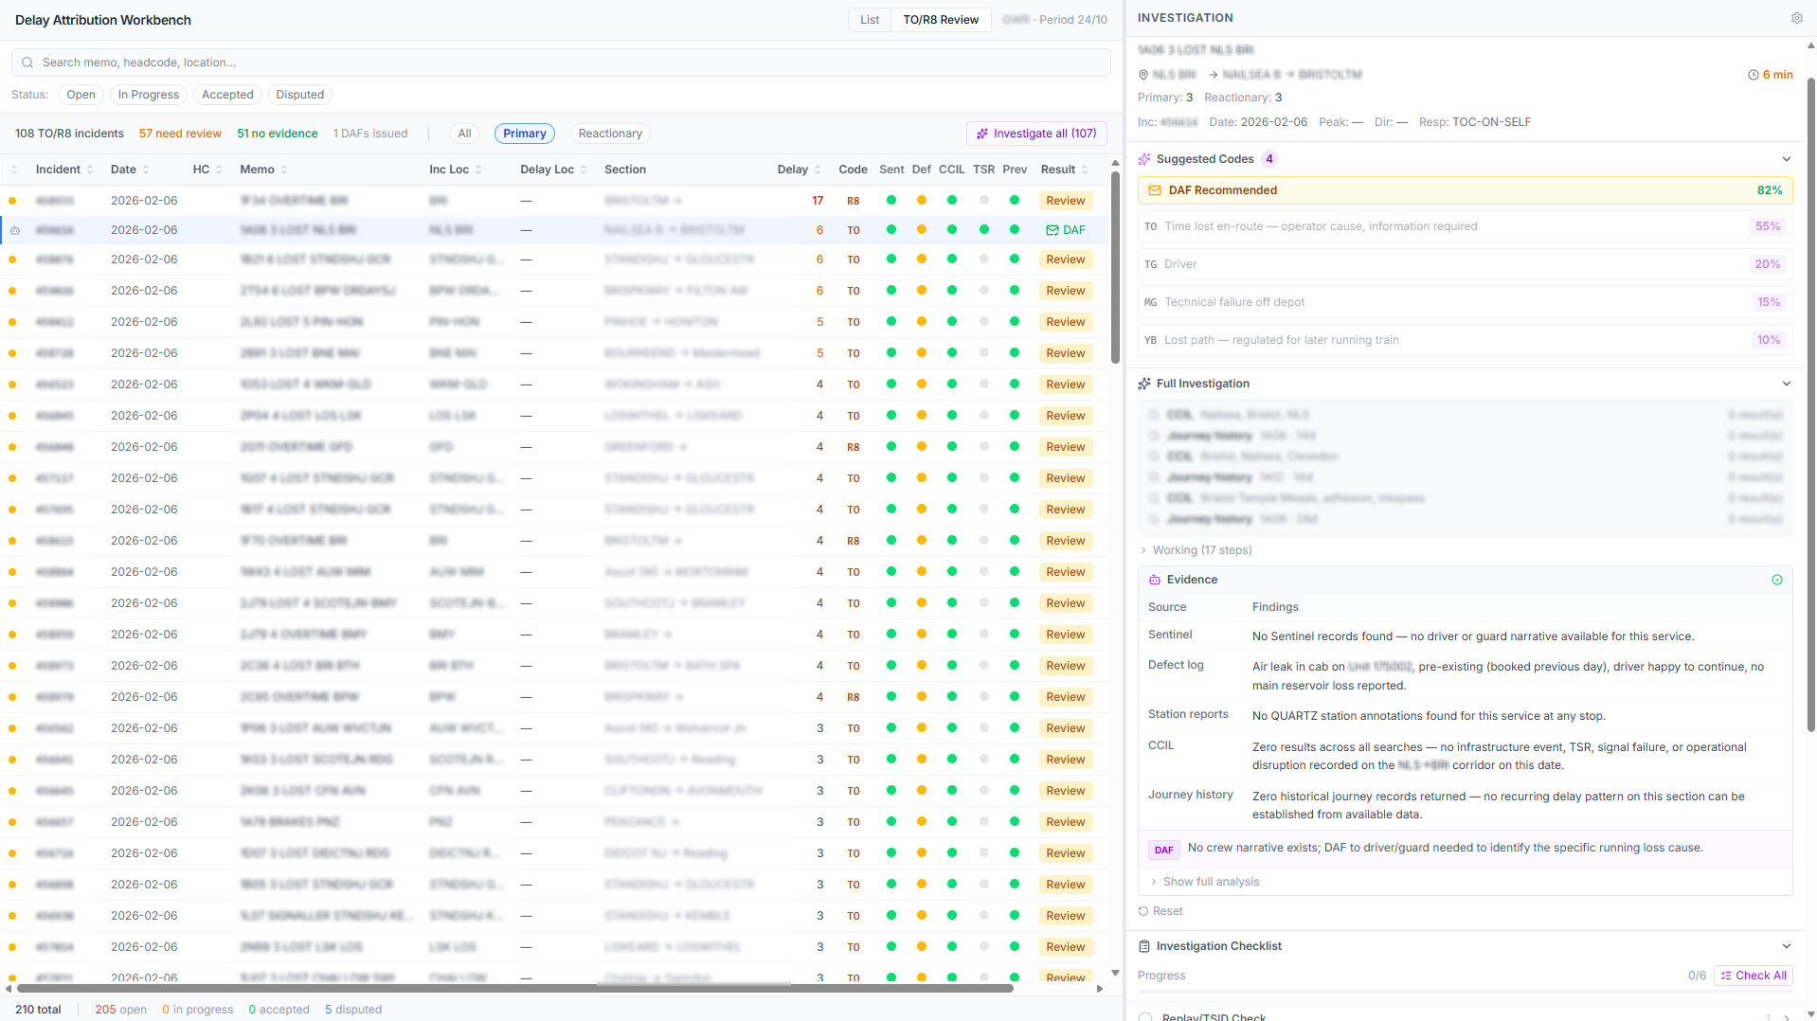Click the 51 no evidence counter
The width and height of the screenshot is (1817, 1021).
(x=278, y=134)
